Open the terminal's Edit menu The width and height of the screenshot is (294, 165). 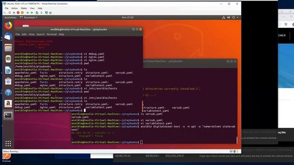[24, 34]
